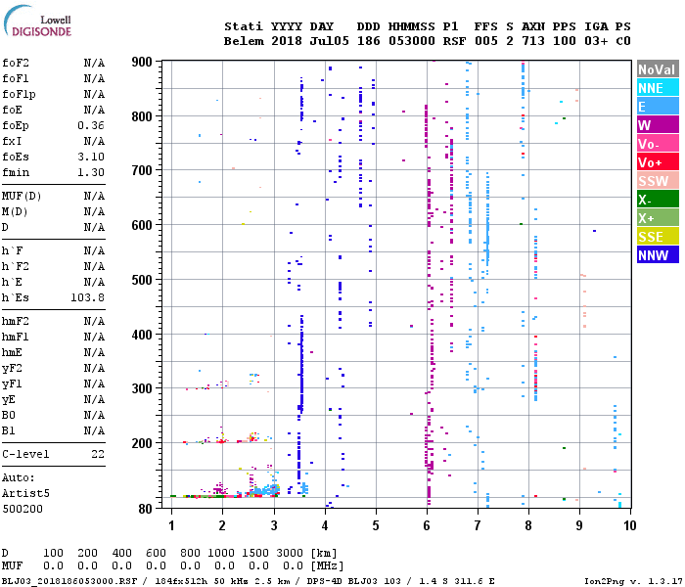Select the NoVal gray legend swatch

[658, 69]
